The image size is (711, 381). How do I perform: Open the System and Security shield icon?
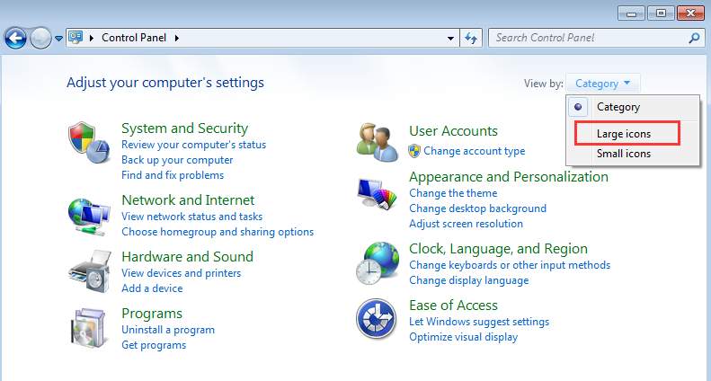point(88,141)
